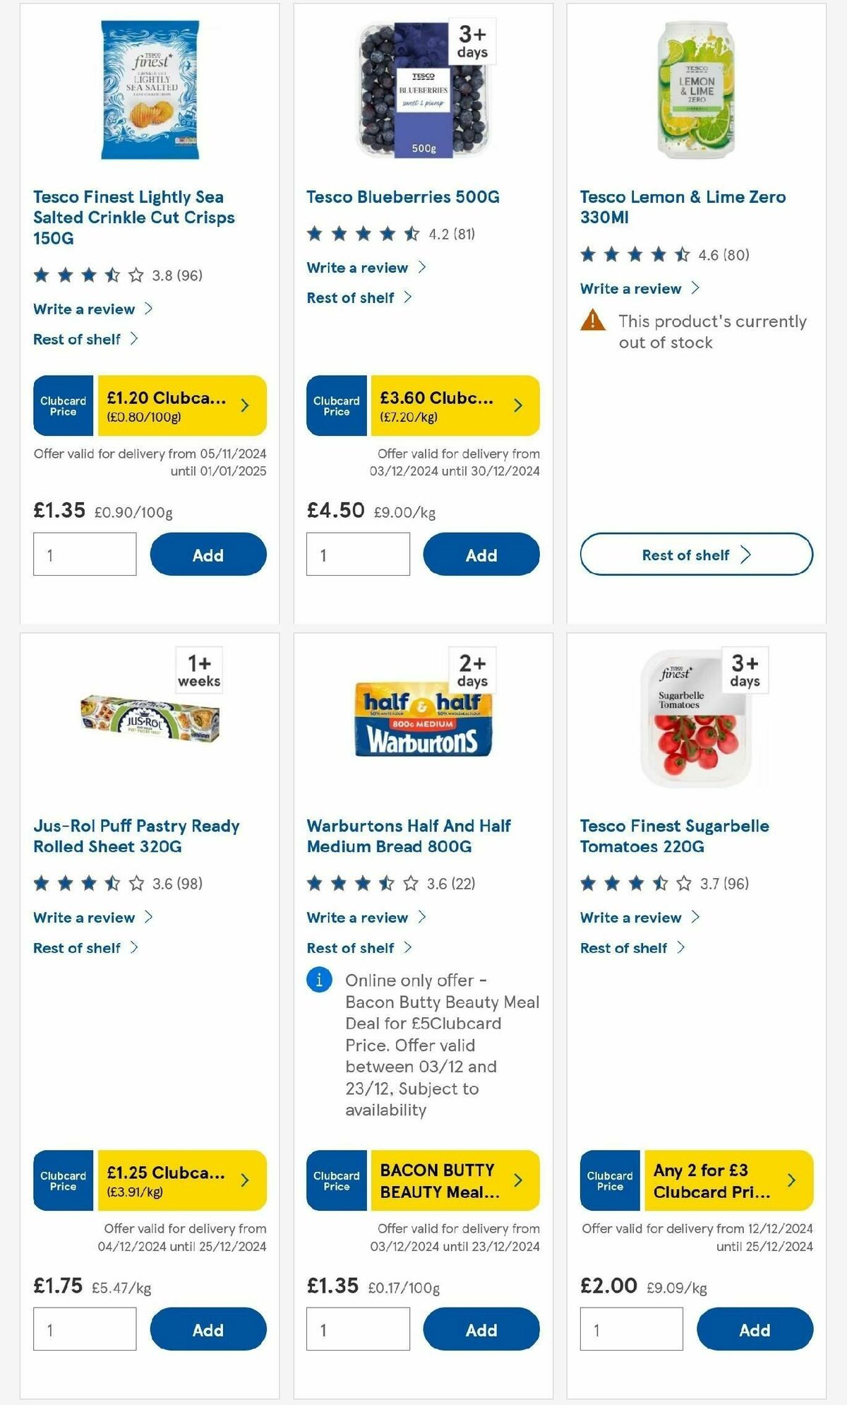Add the Finest Sugarbelle Tomatoes to basket

pos(755,1329)
